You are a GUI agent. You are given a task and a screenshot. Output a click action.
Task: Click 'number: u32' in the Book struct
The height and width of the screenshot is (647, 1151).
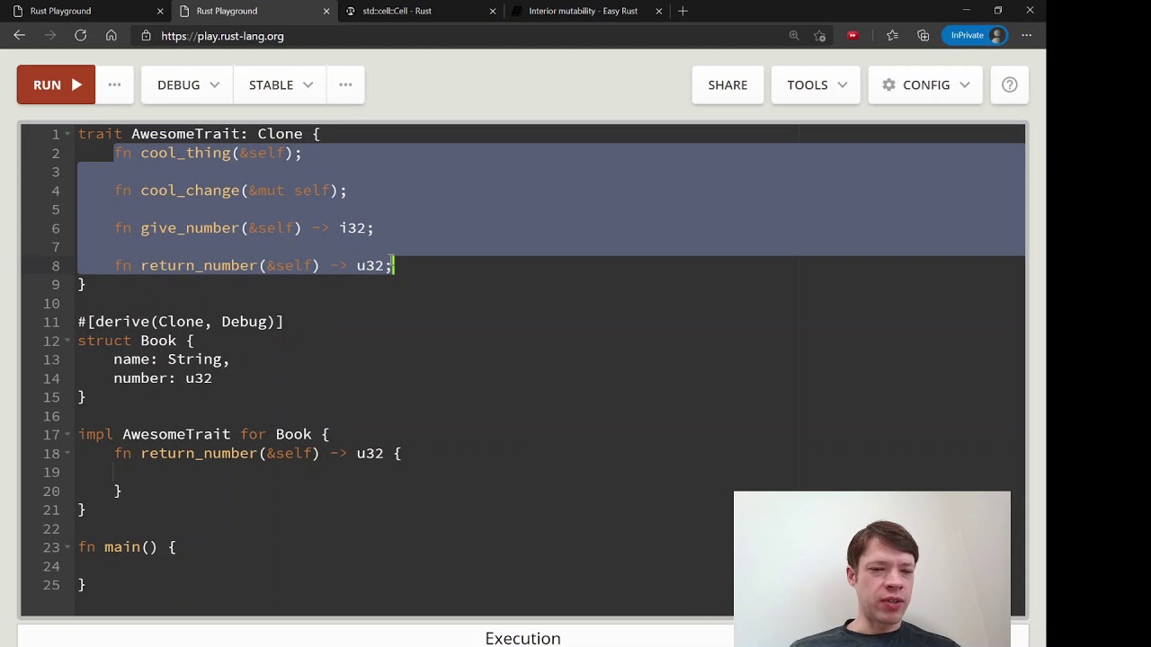coord(163,378)
